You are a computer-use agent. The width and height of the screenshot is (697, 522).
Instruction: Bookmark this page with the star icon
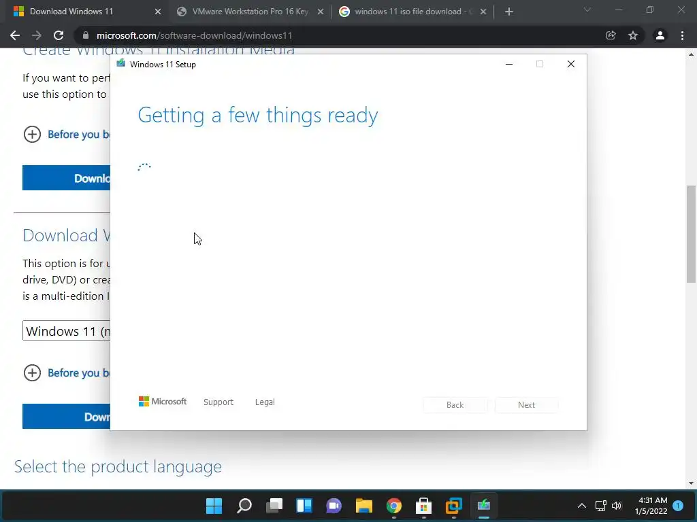point(633,35)
